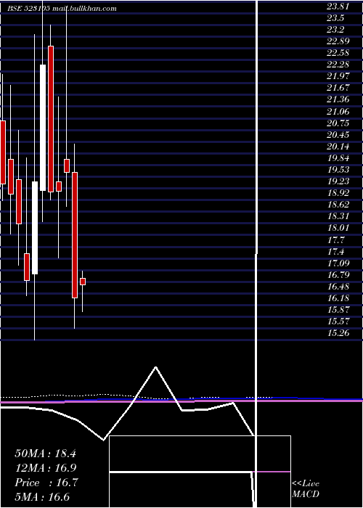Image resolution: width=363 pixels, height=508 pixels.
Task: Click the 23.81 price axis label
Action: click(338, 6)
